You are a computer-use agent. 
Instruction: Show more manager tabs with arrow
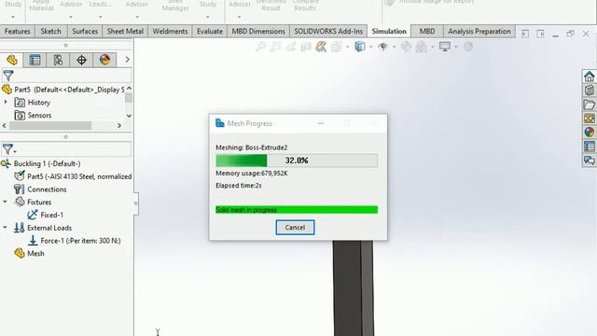pos(127,60)
